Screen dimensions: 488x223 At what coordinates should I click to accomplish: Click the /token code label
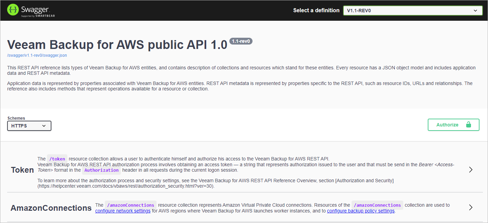(57, 159)
